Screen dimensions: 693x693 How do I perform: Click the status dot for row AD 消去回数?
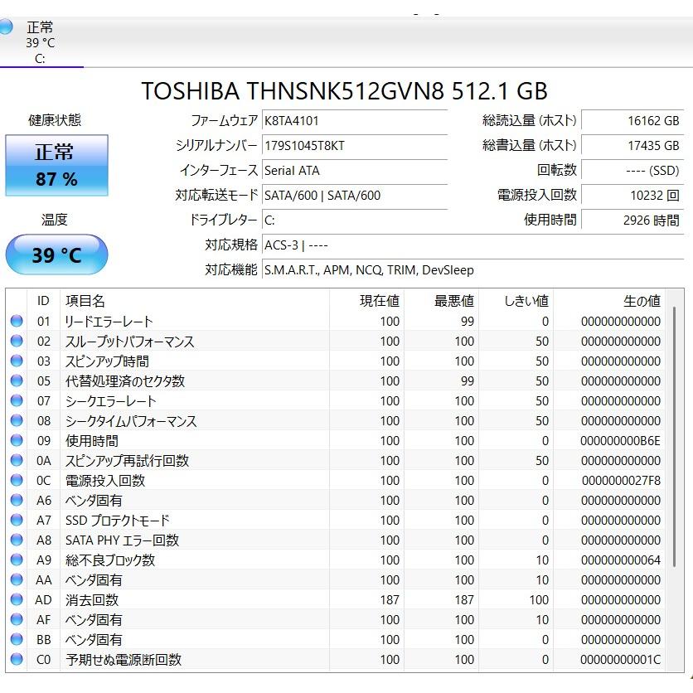click(17, 599)
